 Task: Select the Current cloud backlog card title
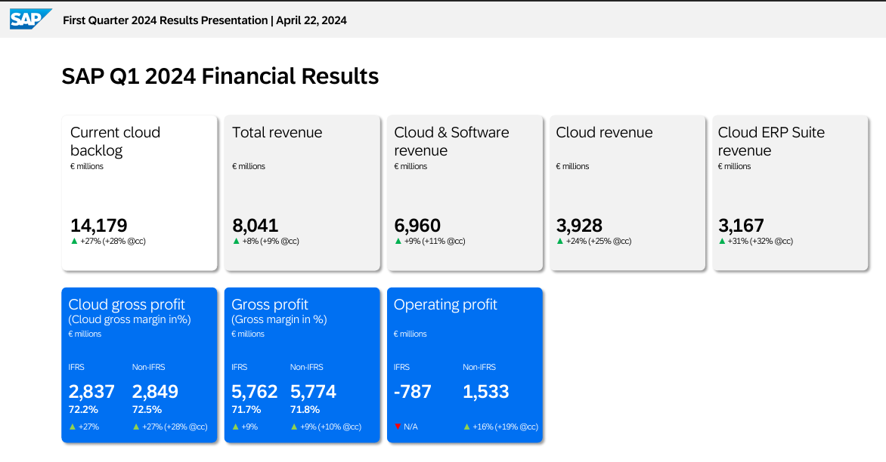point(115,141)
